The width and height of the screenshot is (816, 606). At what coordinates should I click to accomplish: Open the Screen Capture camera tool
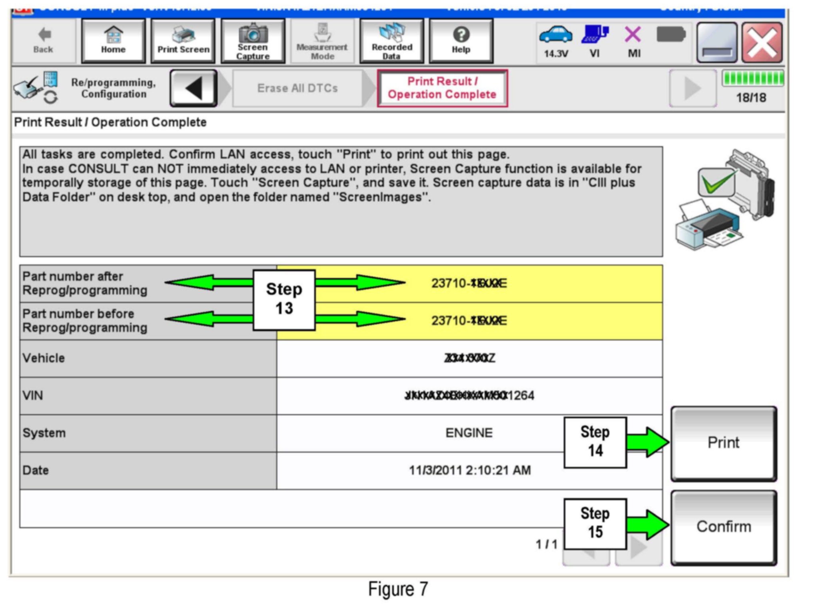253,40
